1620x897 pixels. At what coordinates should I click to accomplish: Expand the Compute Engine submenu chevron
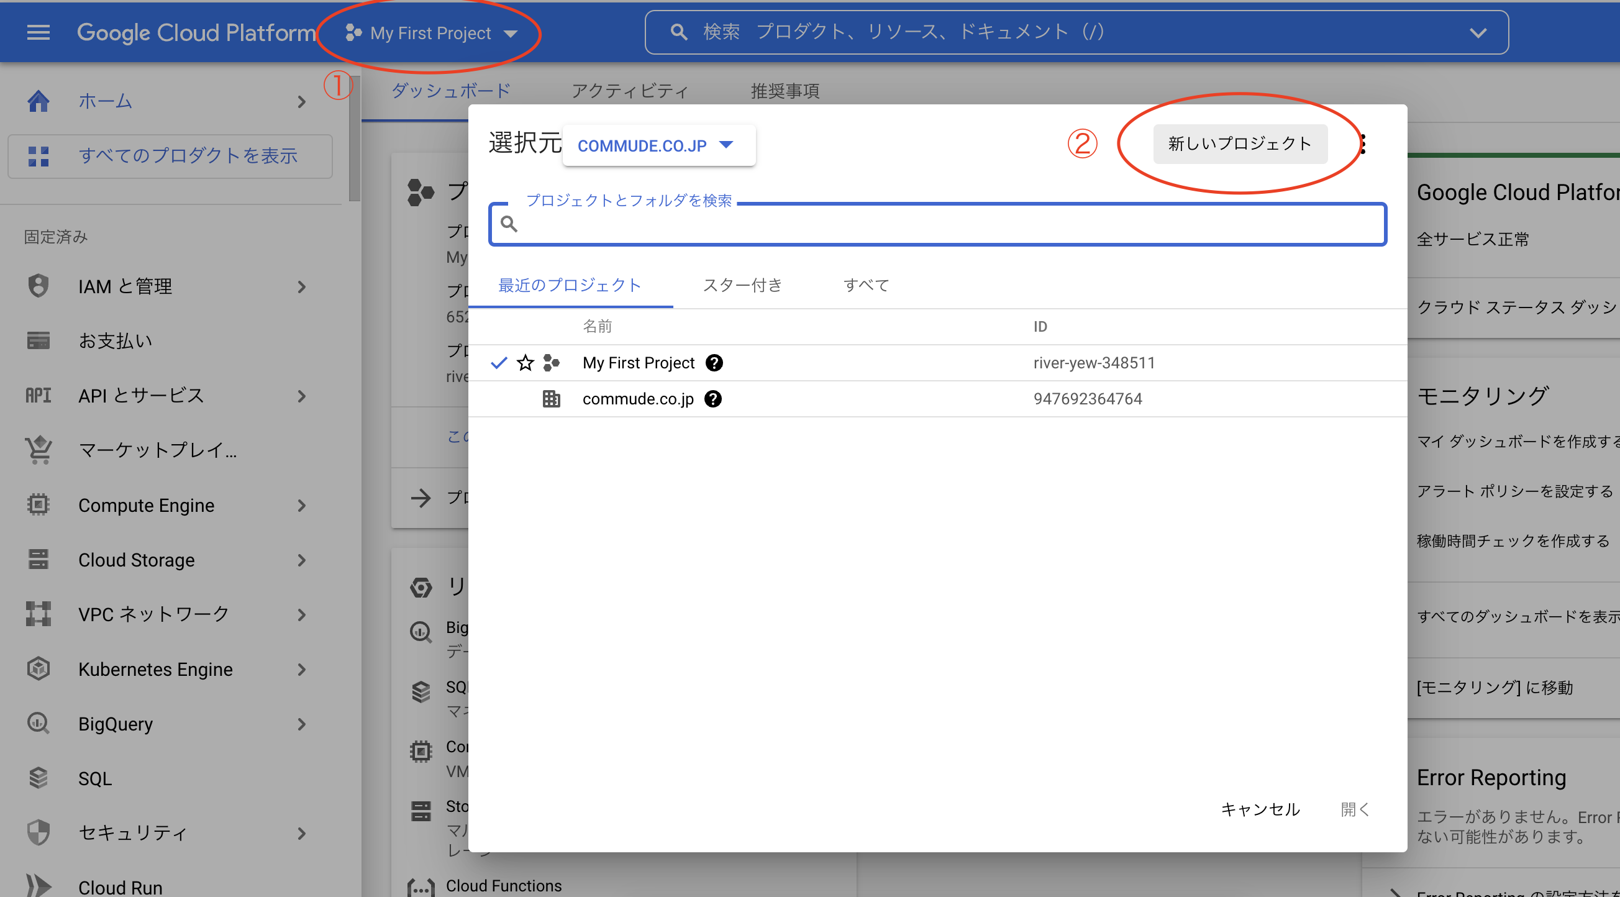pyautogui.click(x=302, y=505)
